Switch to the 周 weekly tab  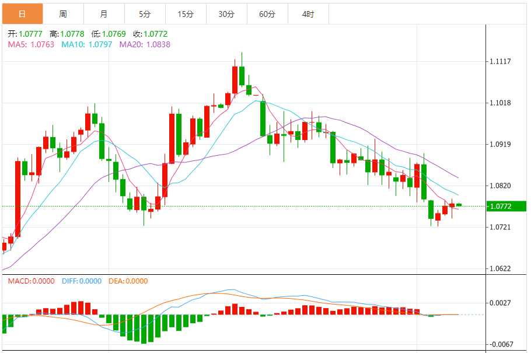point(64,14)
